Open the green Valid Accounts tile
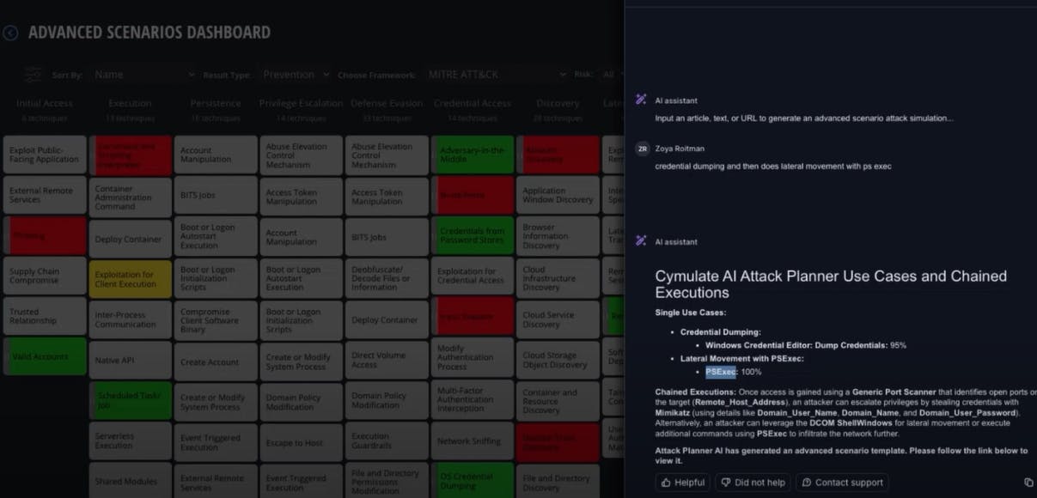 point(45,356)
